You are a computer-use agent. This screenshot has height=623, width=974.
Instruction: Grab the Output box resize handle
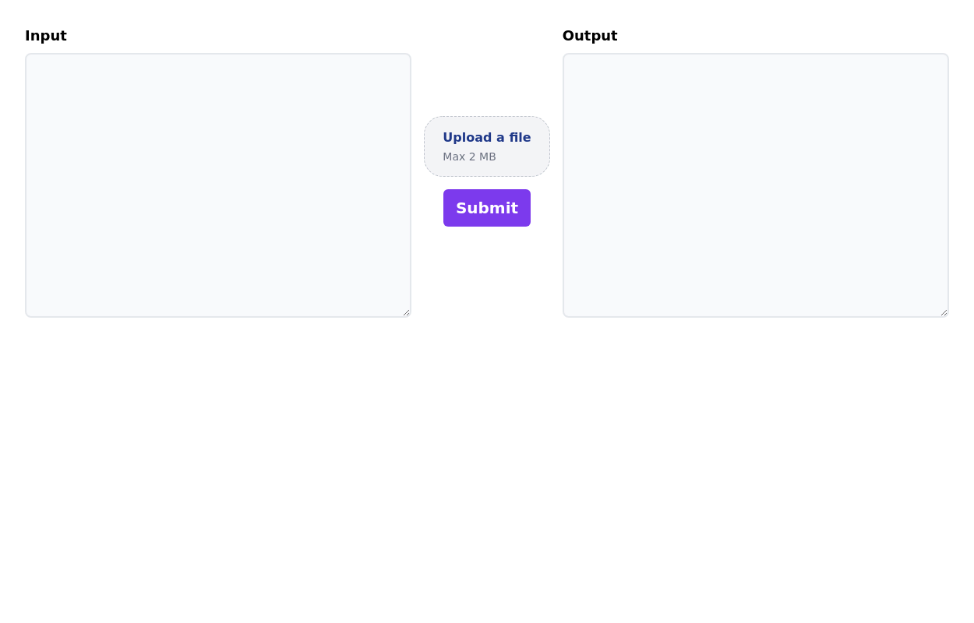coord(944,312)
